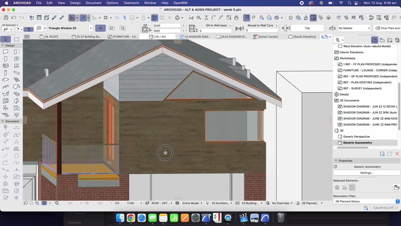The image size is (401, 226).
Task: Select the Slab tool
Action: [x=6, y=80]
